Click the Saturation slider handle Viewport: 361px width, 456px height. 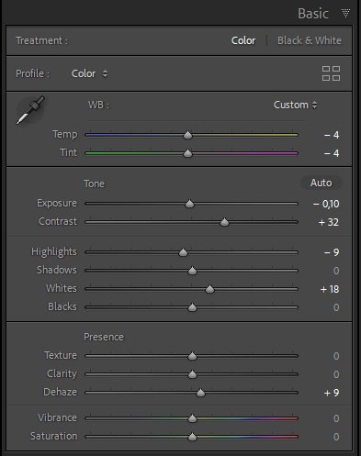click(x=192, y=437)
